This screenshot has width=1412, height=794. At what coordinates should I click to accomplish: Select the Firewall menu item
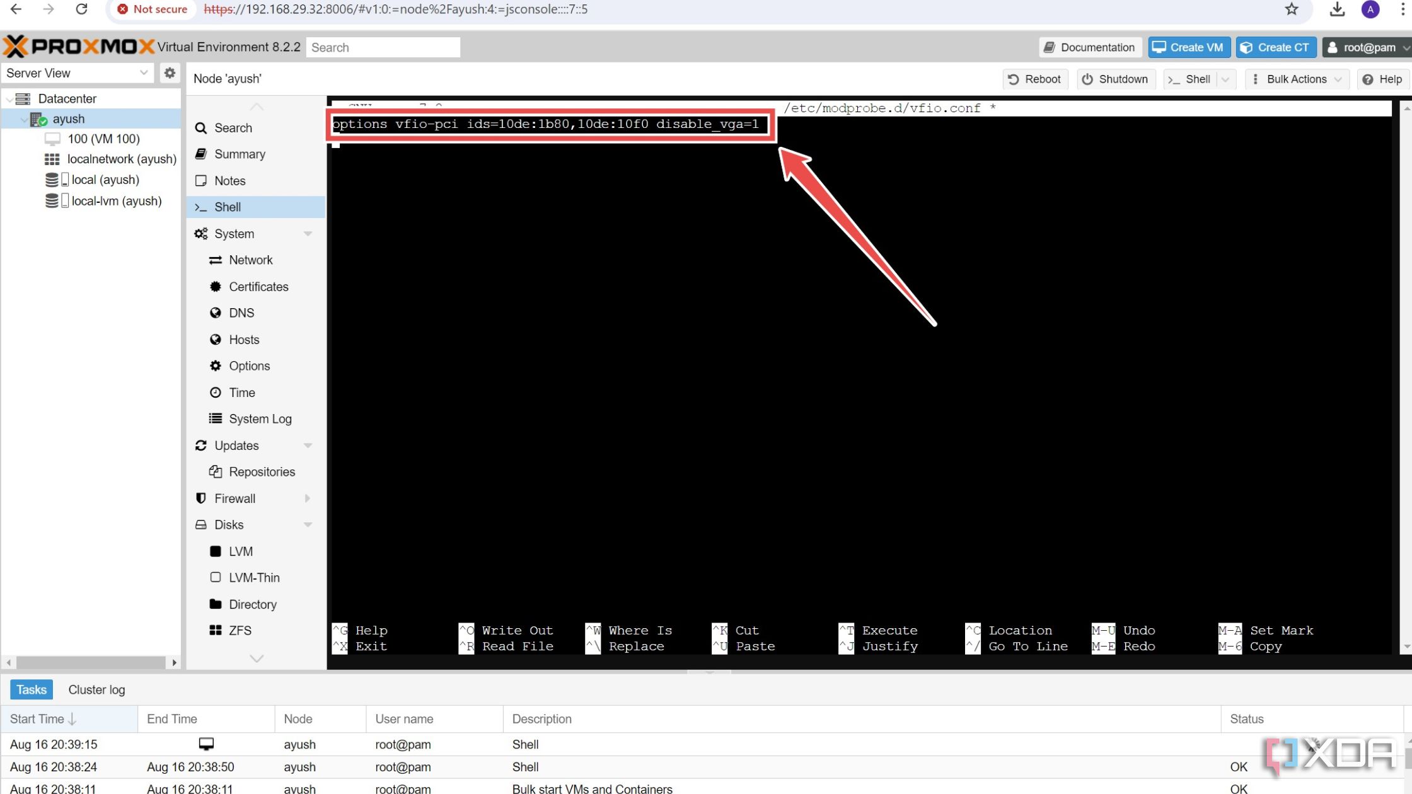236,497
